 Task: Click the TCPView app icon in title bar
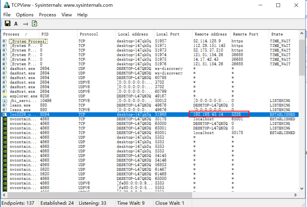coord(6,5)
